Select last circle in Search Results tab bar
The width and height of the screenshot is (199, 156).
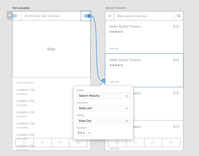[171, 142]
